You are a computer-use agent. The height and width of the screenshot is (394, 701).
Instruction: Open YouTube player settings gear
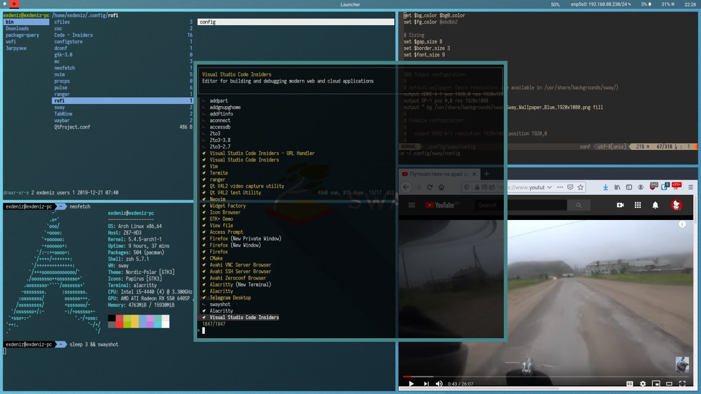[643, 384]
